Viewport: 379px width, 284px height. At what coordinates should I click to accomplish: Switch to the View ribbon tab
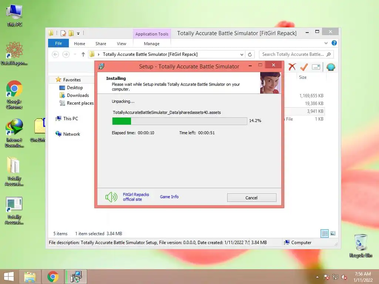(x=121, y=44)
